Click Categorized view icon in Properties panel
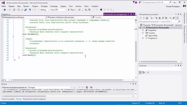187x105 pixels. (140, 72)
